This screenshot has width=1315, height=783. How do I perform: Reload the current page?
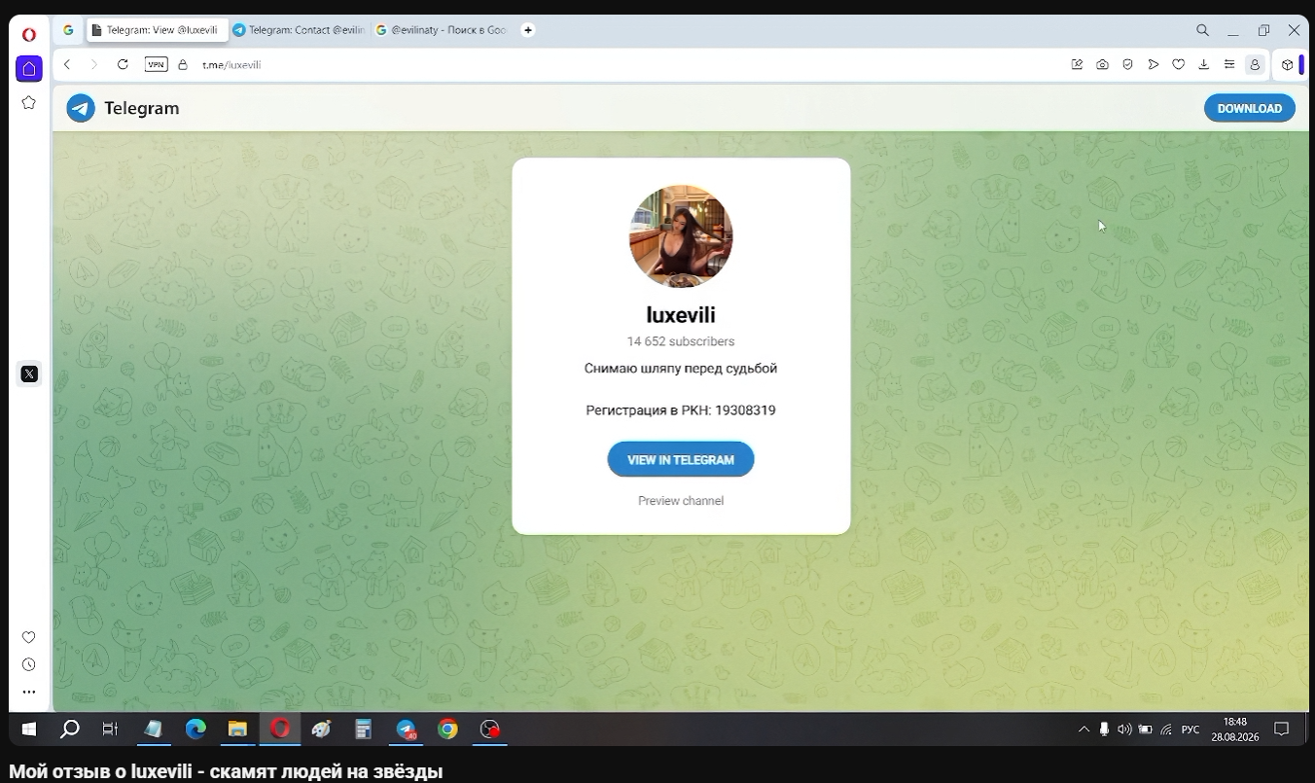tap(123, 64)
